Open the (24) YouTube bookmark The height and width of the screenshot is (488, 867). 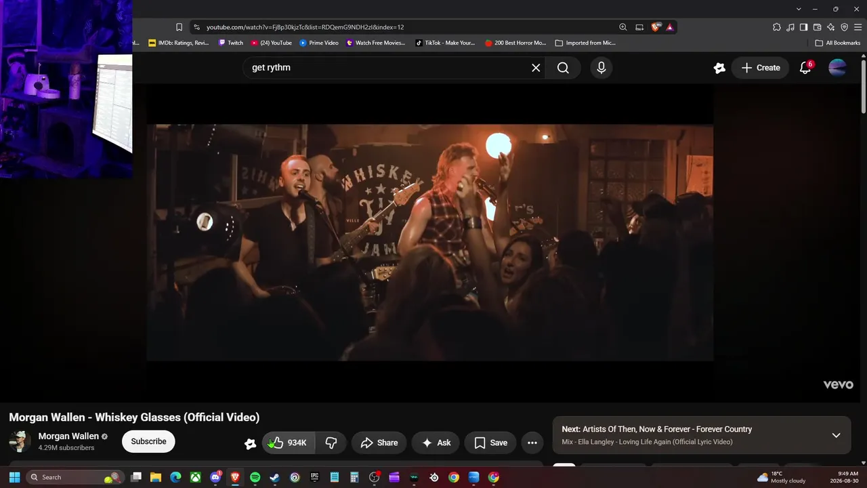pos(272,43)
